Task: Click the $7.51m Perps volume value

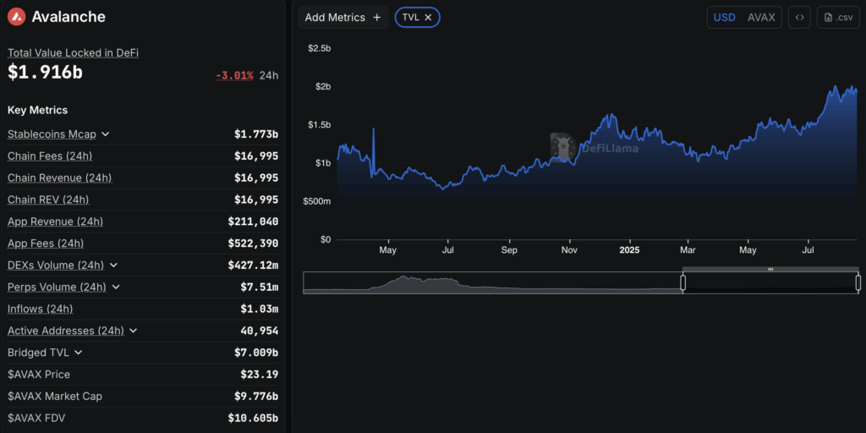Action: coord(259,288)
